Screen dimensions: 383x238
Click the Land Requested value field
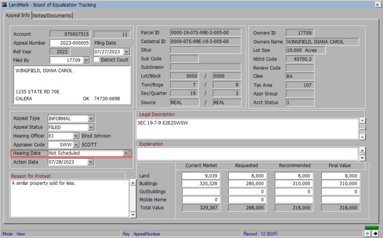point(247,175)
